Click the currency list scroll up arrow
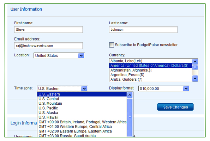 point(195,62)
